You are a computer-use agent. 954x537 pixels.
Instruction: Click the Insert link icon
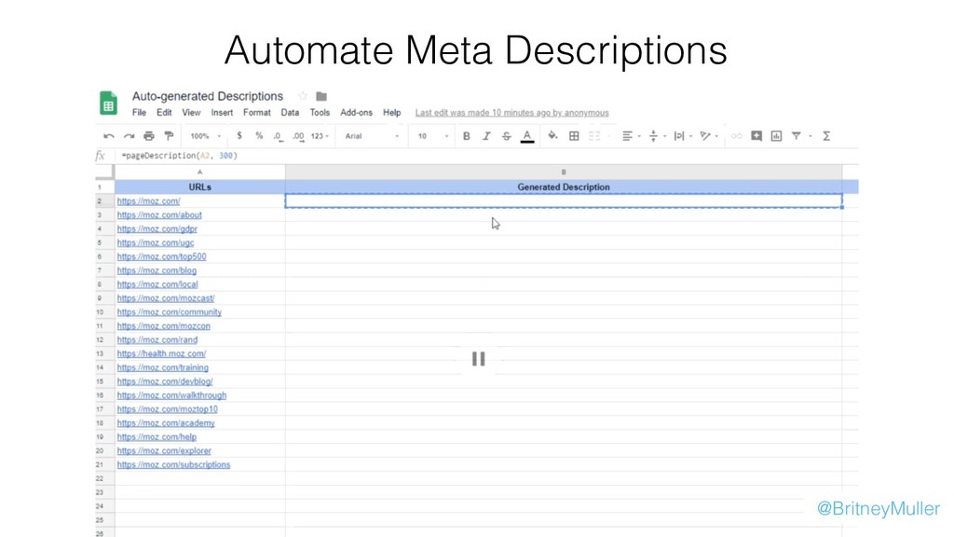[736, 136]
